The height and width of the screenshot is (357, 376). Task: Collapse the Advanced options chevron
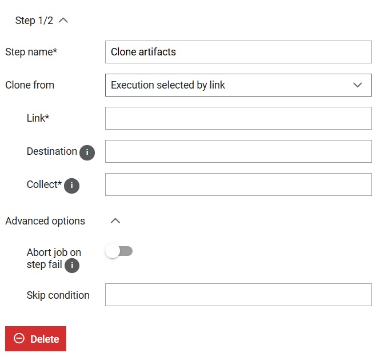115,220
